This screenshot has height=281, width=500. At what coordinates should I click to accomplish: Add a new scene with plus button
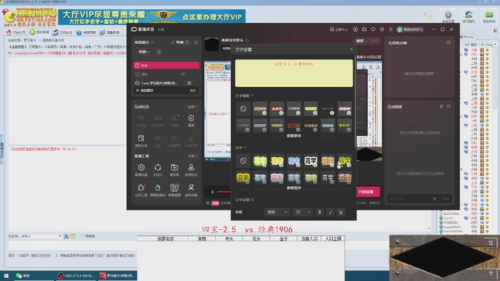tap(159, 52)
